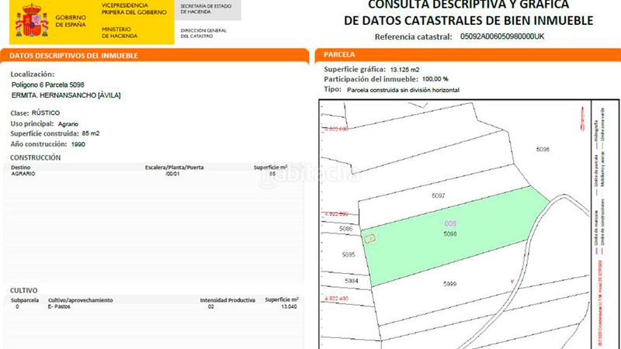Click the 'CULTIVO' section title
Screen dimensions: 621x349
tap(24, 290)
